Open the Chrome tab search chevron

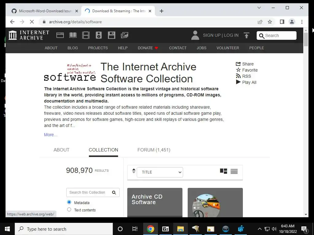[x=259, y=8]
